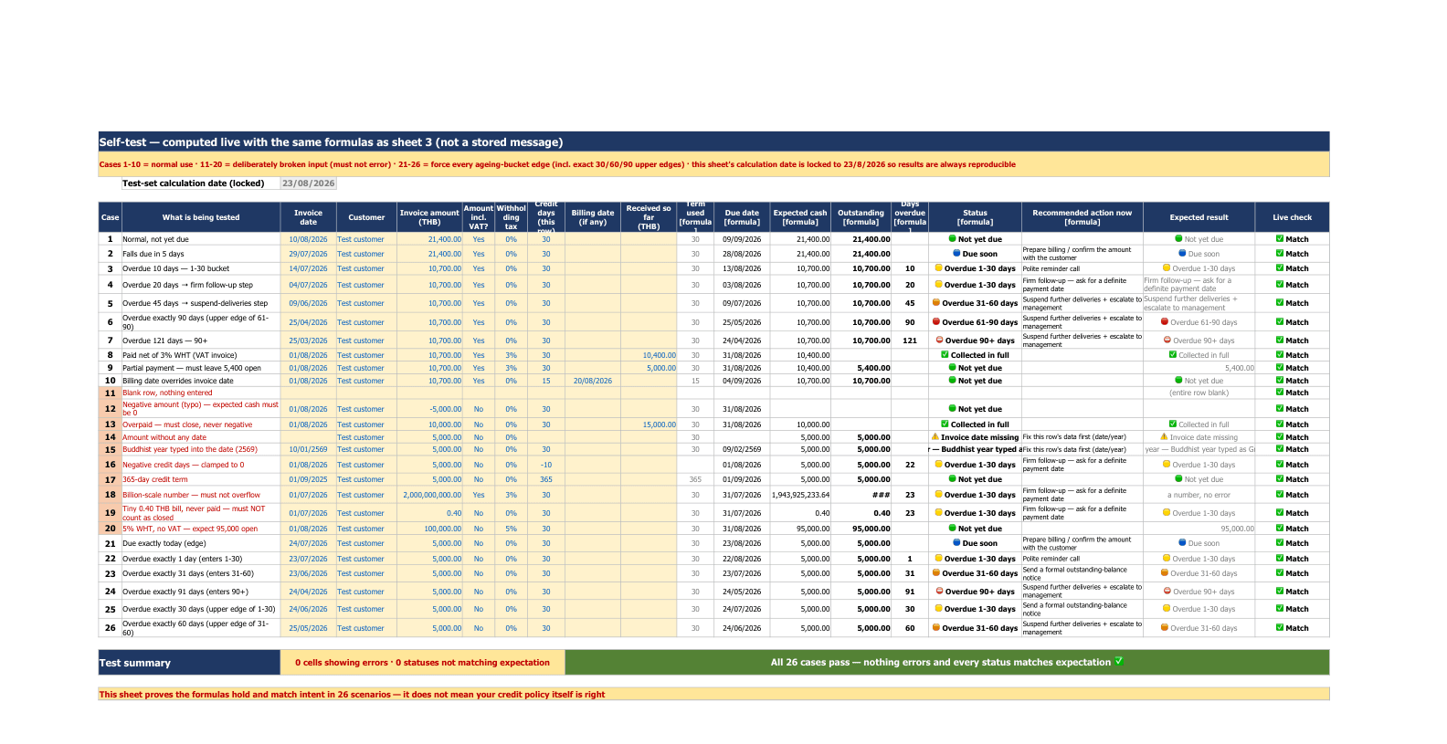
Task: Click red Overdue 61-90 icon in case 6 Status cell
Action: [936, 321]
